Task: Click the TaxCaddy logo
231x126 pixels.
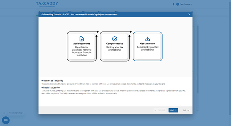Action: click(x=47, y=4)
